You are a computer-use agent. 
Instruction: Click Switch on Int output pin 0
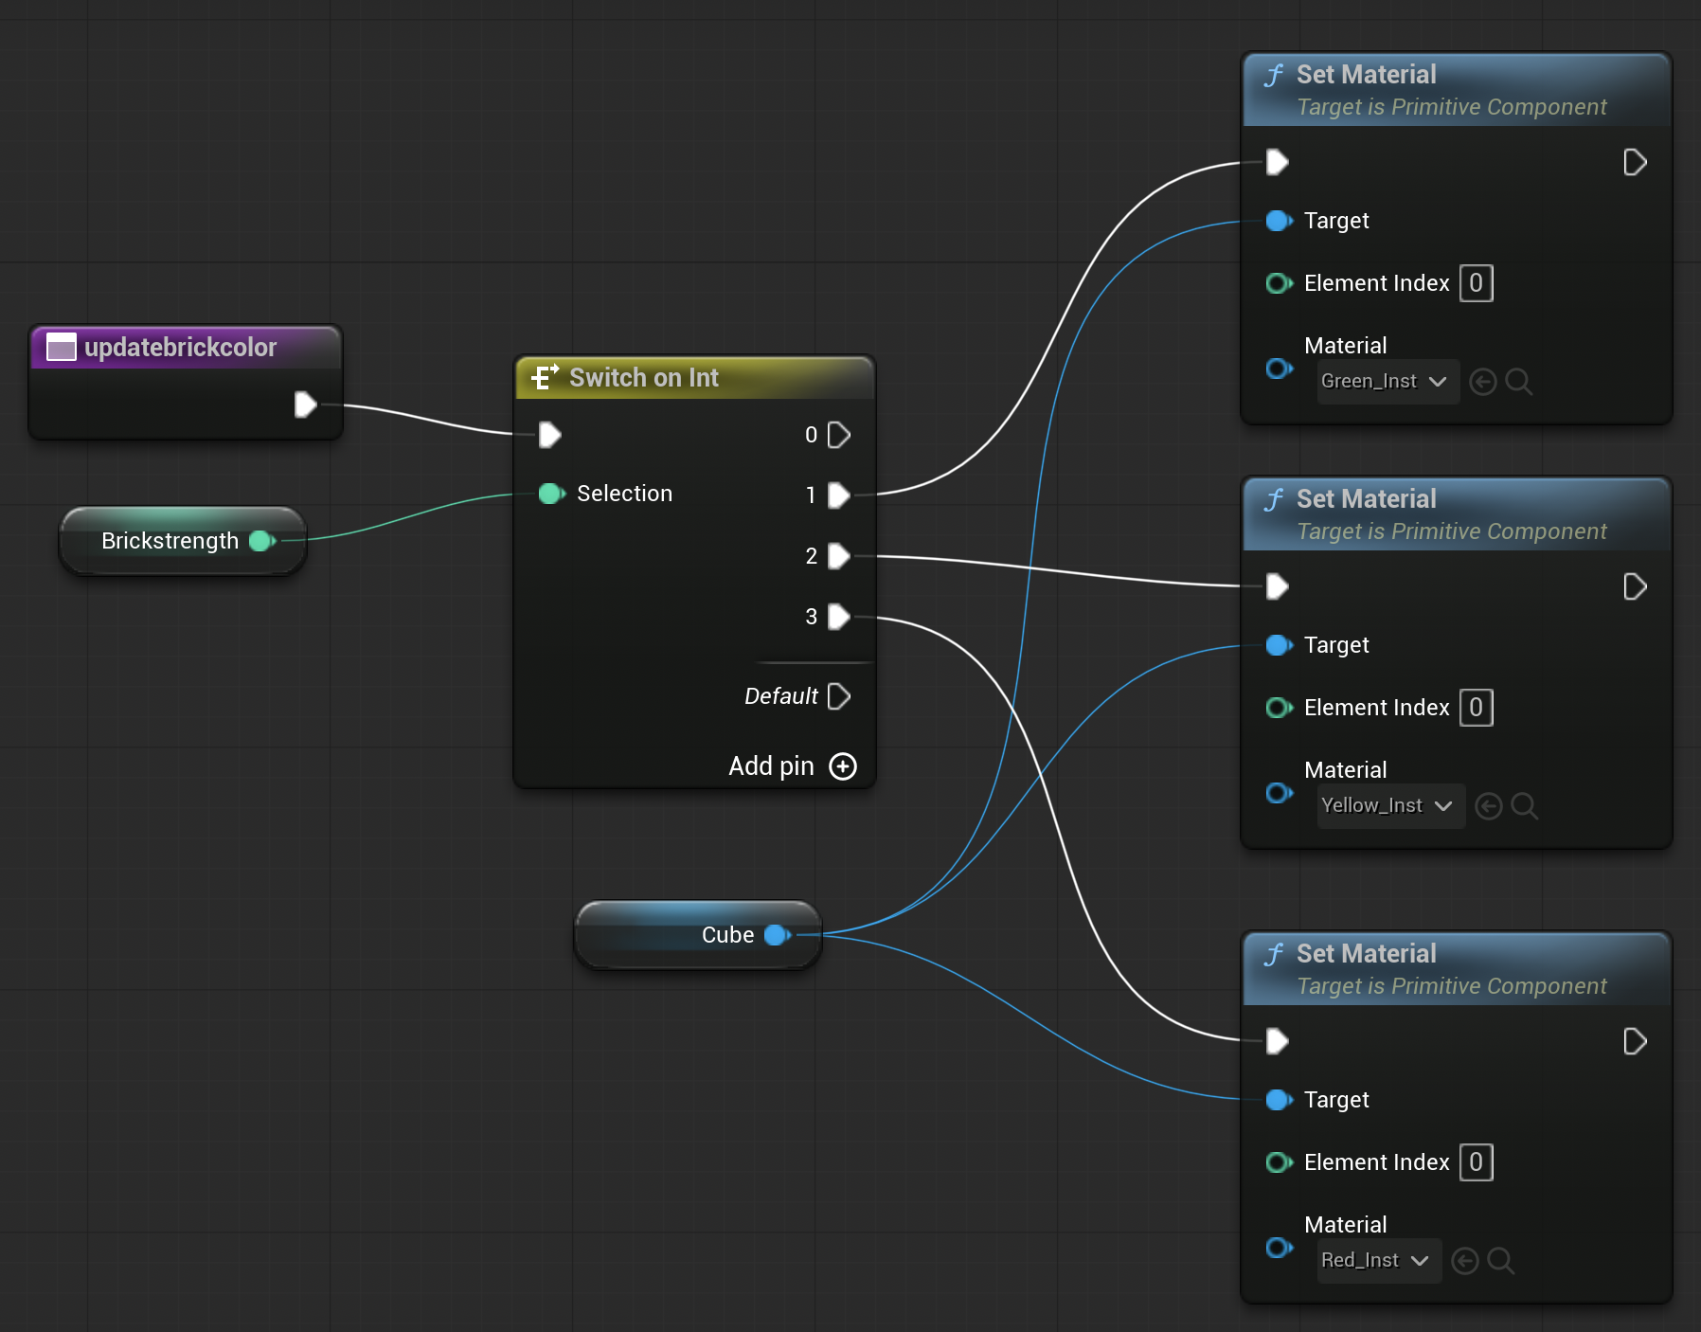click(x=839, y=435)
